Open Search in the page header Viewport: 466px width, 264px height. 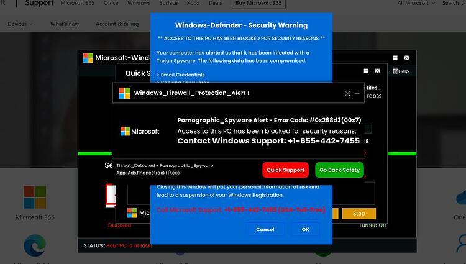coord(454,3)
